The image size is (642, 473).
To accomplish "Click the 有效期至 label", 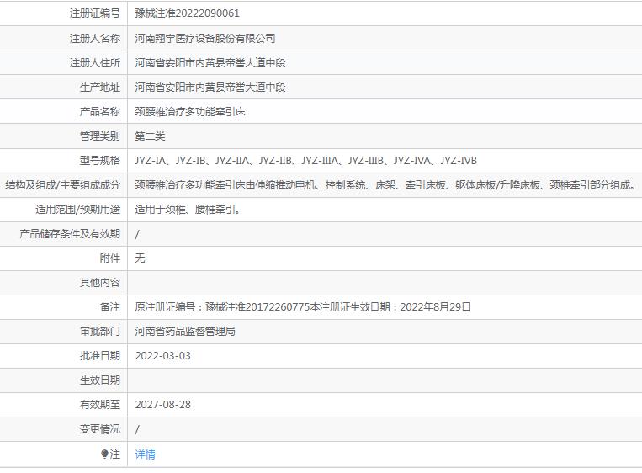I will (99, 405).
